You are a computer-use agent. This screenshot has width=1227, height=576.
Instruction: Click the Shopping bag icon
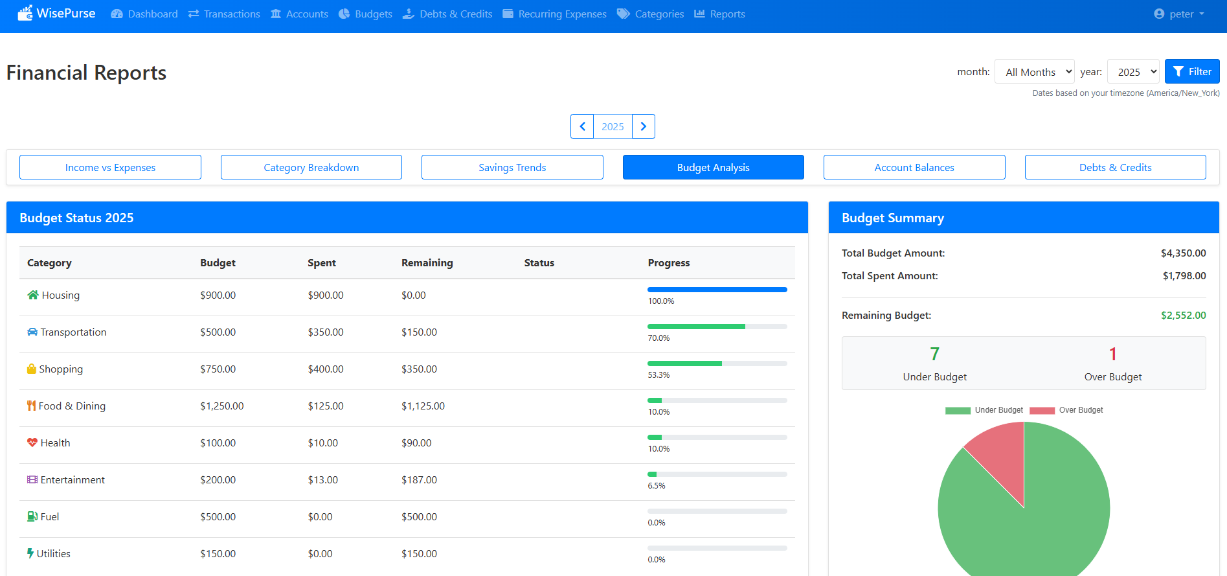(32, 369)
